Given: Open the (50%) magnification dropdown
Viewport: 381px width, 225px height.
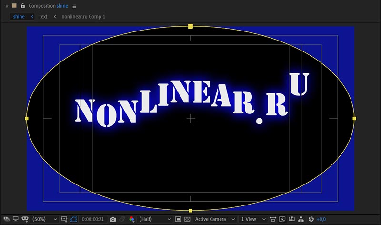Looking at the screenshot, I should [x=45, y=219].
